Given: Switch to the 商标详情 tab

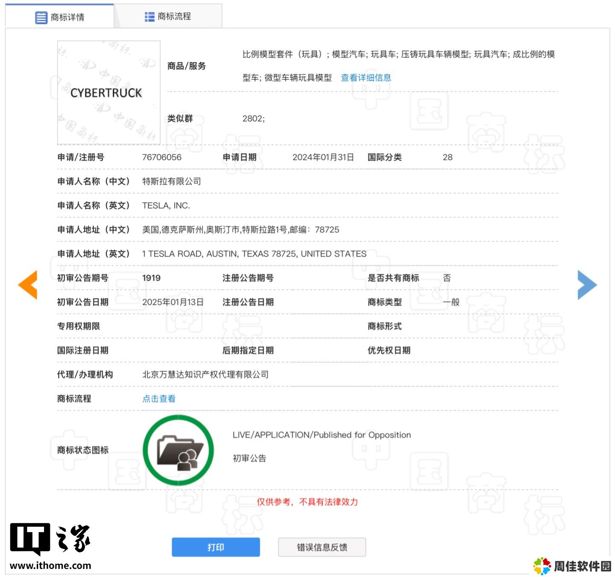Looking at the screenshot, I should click(x=59, y=17).
